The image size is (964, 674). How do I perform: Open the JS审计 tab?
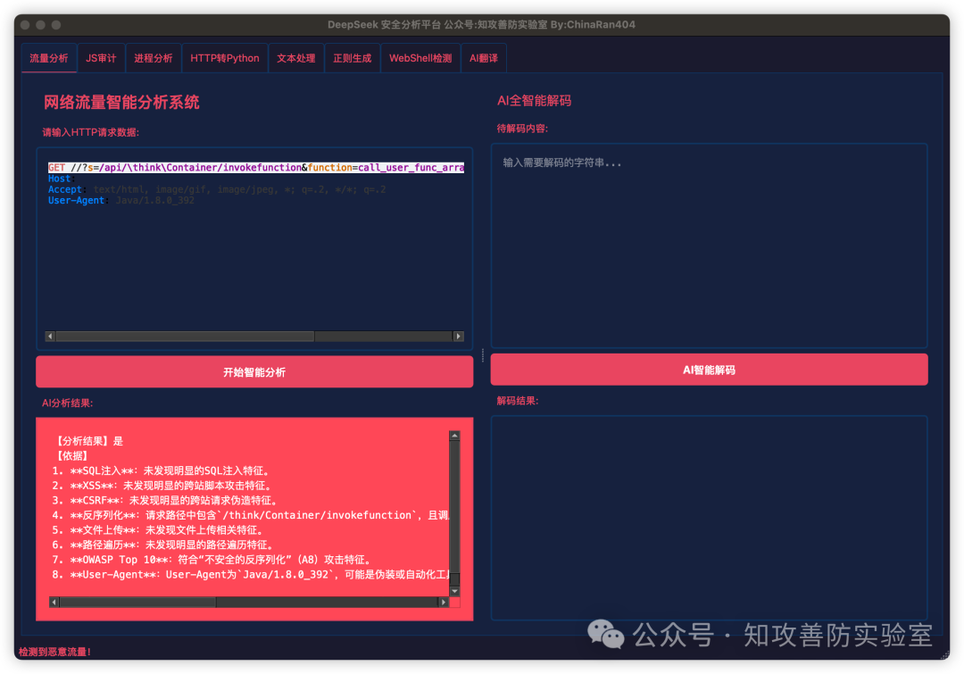[101, 58]
